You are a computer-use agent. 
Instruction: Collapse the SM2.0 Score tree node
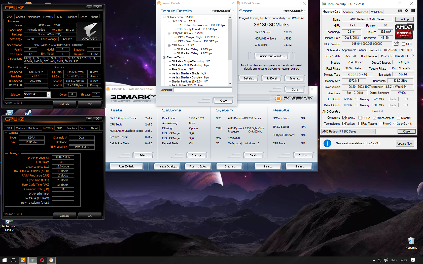[x=169, y=21]
